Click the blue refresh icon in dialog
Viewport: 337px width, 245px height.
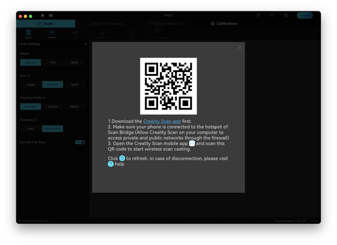tap(122, 158)
